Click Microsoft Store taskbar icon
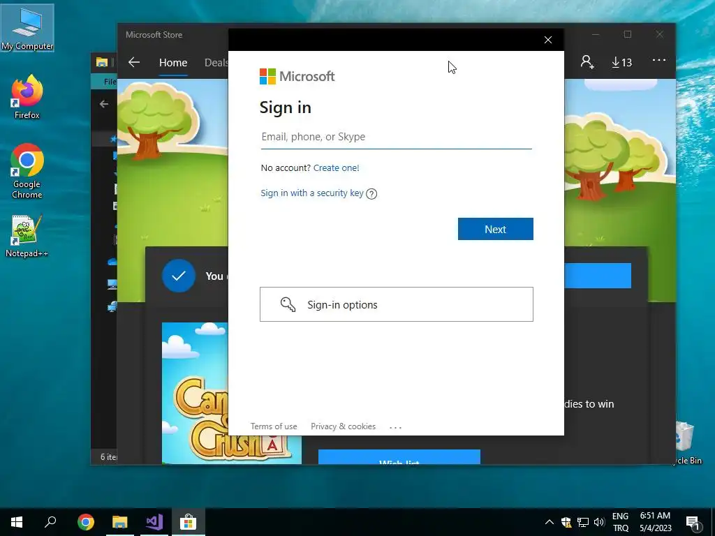 point(188,522)
